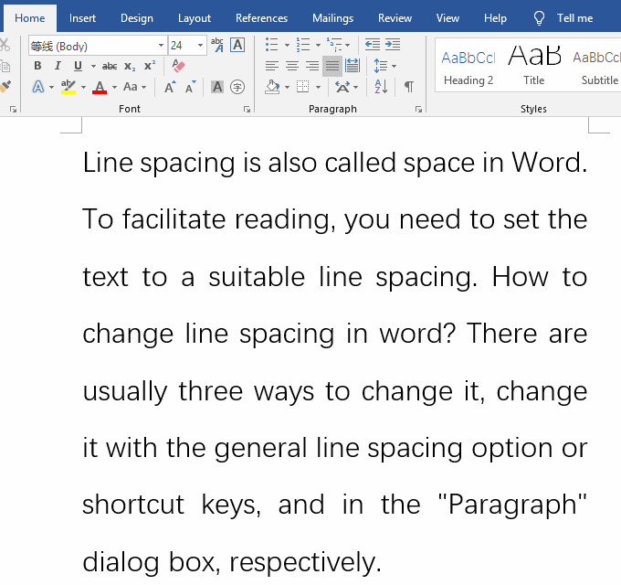This screenshot has width=621, height=585.
Task: Toggle Show/Hide paragraph marks
Action: coord(408,87)
